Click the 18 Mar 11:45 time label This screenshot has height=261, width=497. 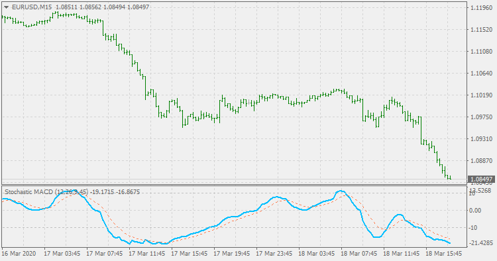click(x=402, y=254)
